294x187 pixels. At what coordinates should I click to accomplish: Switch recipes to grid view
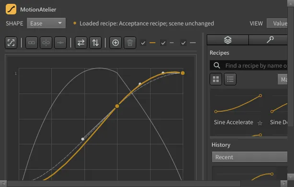(x=216, y=79)
